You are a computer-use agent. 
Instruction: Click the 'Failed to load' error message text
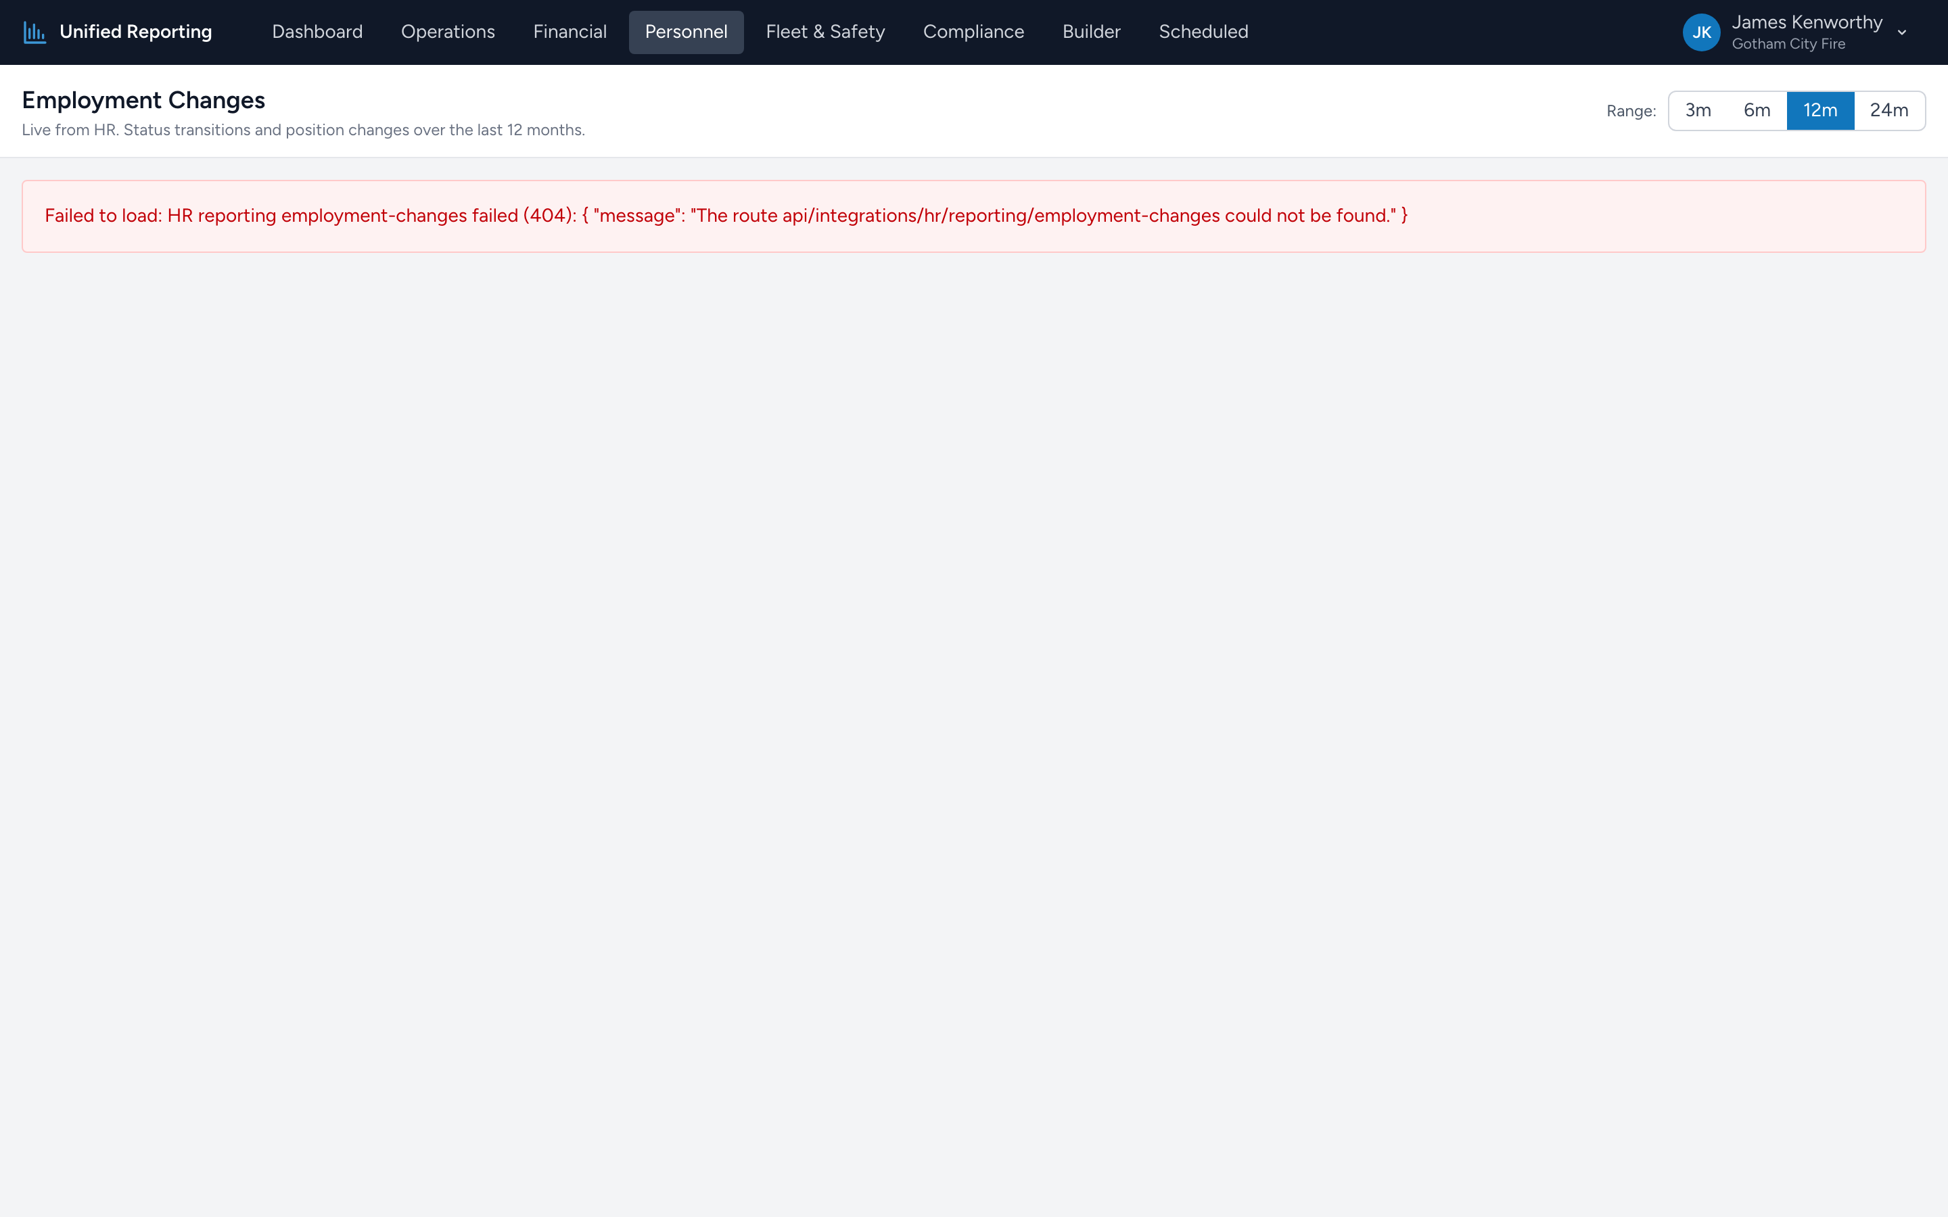click(x=725, y=216)
